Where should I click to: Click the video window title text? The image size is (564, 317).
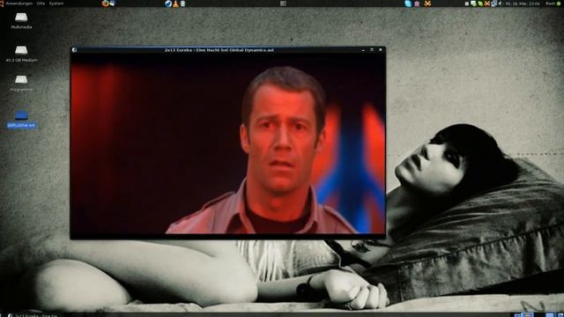(219, 50)
